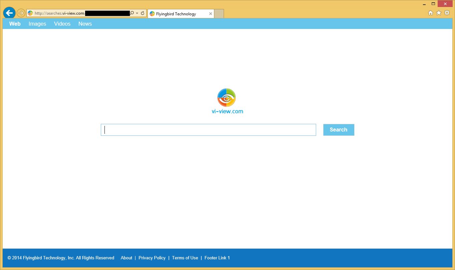
Task: Open the favorites star panel
Action: [x=439, y=13]
